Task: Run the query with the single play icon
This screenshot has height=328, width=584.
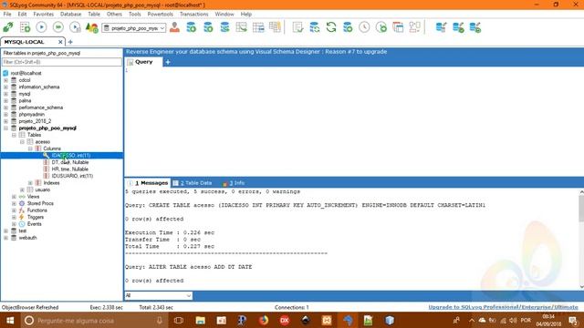Action: tap(41, 27)
